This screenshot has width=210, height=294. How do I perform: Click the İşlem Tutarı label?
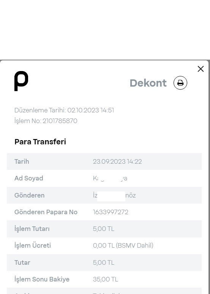click(32, 229)
